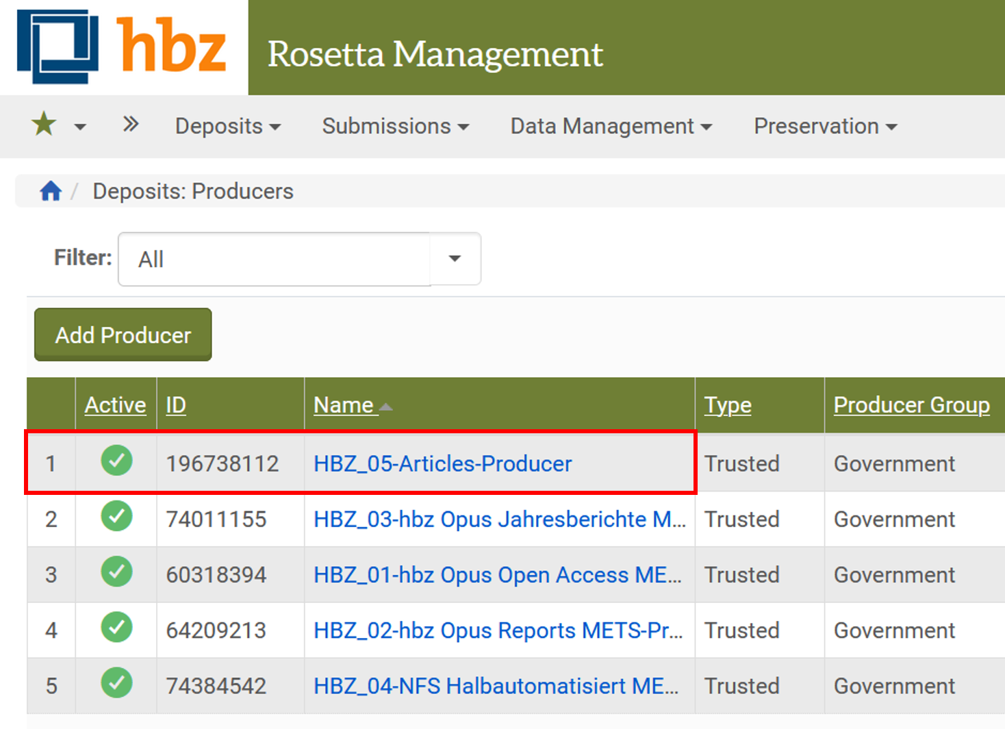Click active checkmark for producer 60318394
Screen dimensions: 1005x729
[116, 572]
